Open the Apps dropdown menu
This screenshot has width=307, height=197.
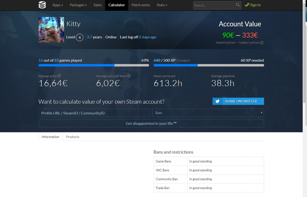point(58,5)
